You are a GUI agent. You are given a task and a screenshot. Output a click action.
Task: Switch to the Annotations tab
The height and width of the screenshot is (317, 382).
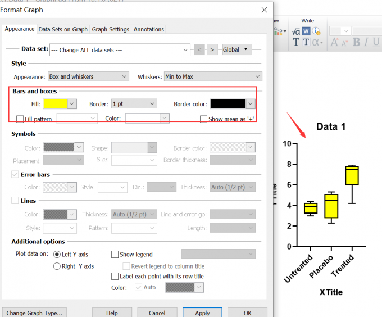[149, 29]
